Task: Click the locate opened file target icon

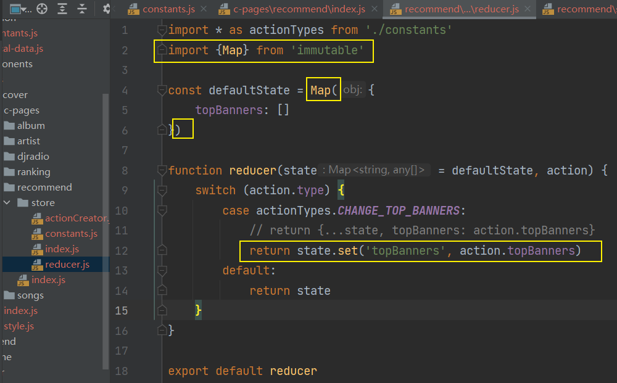Action: click(42, 9)
